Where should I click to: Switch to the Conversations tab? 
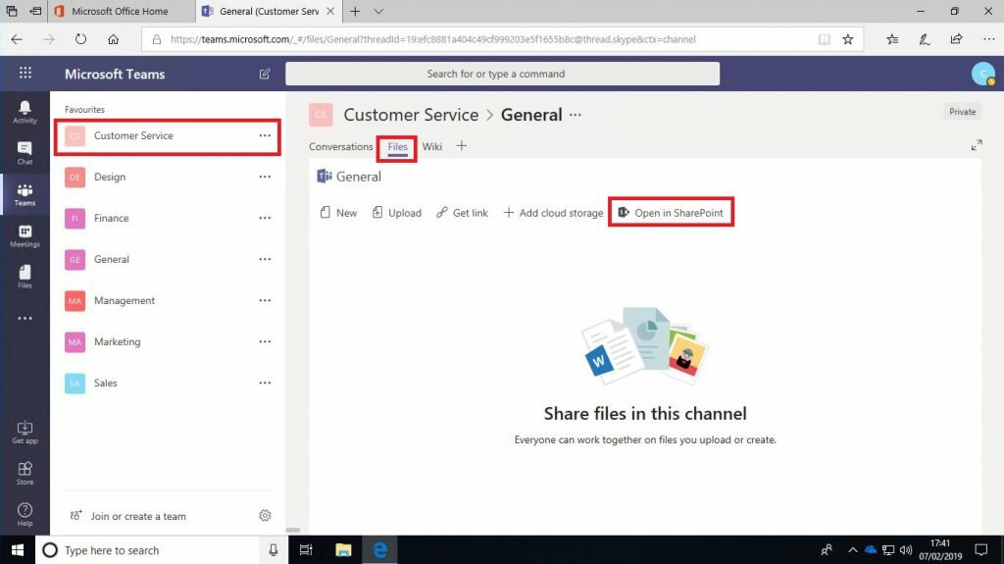point(340,146)
